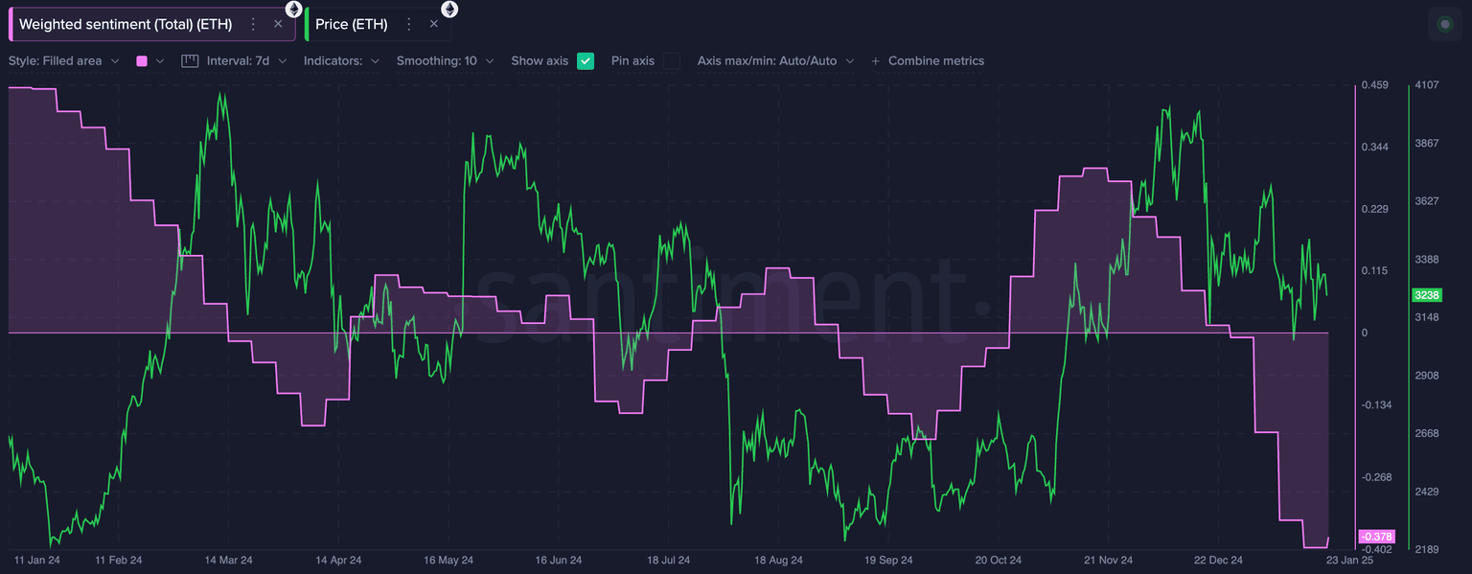Select the Weighted sentiment (Total) (ETH) tab
This screenshot has height=574, width=1472.
pyautogui.click(x=126, y=24)
